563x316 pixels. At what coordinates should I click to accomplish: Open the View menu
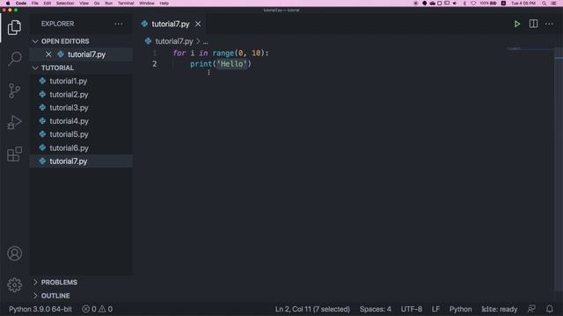tap(84, 4)
